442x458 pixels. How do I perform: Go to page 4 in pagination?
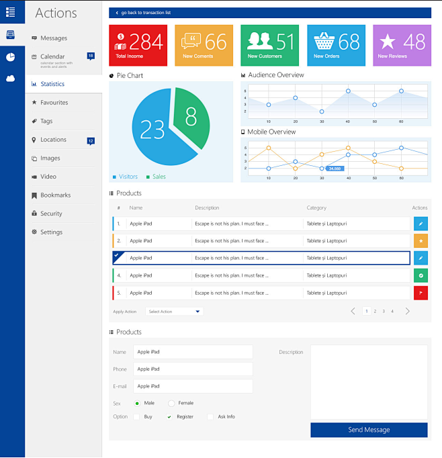[x=392, y=311]
